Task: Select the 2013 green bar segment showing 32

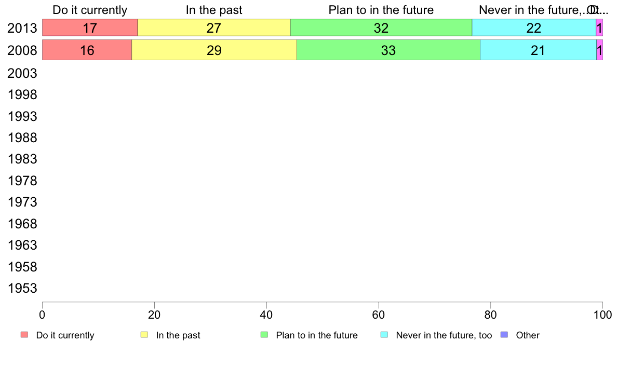Action: pyautogui.click(x=381, y=28)
